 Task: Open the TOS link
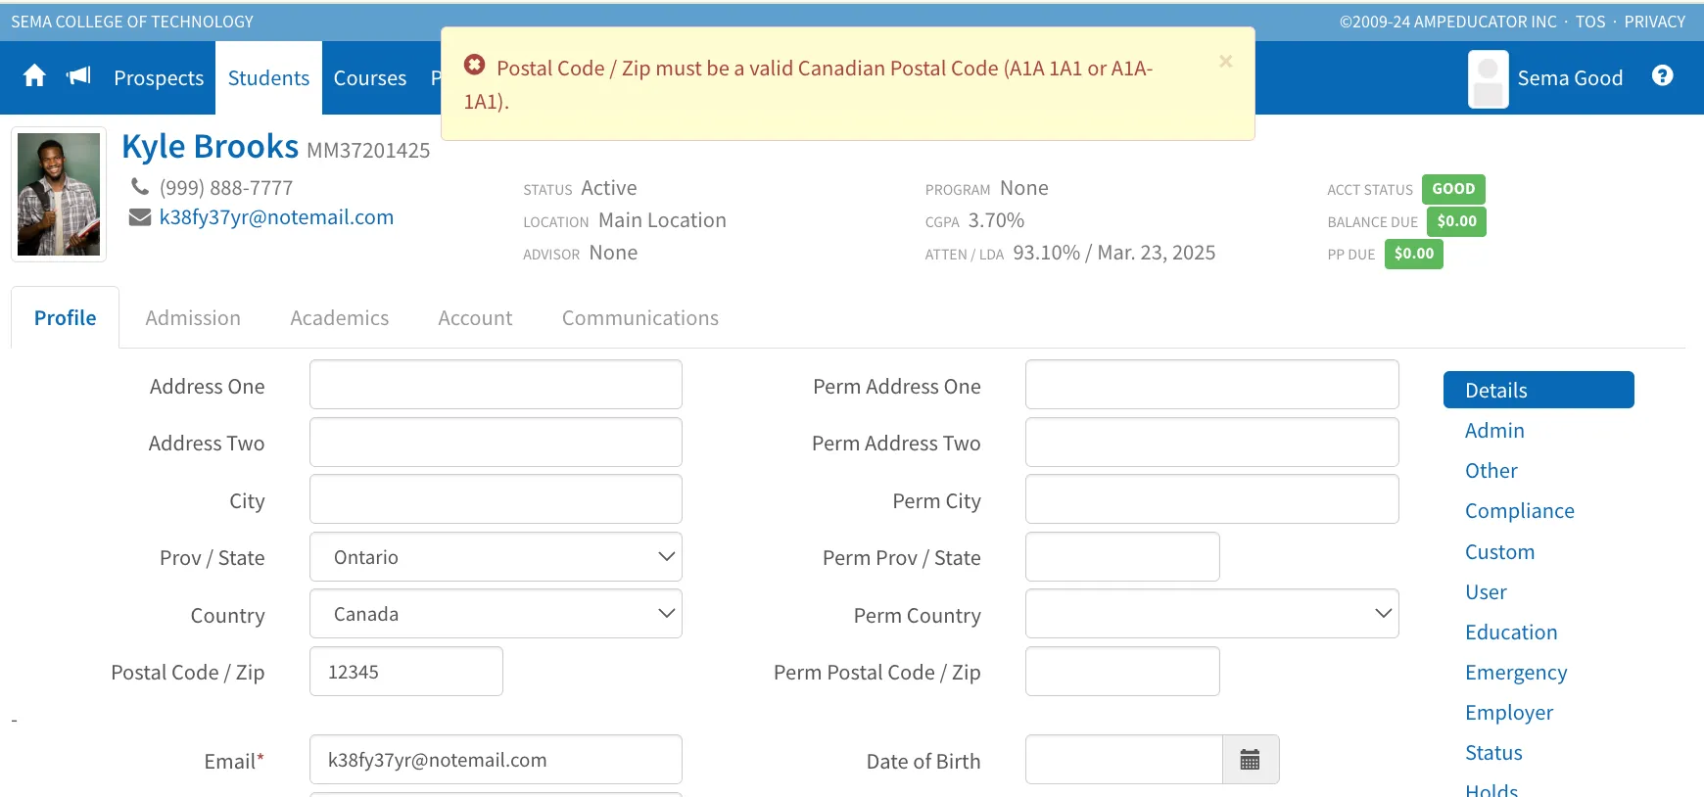[x=1590, y=22]
